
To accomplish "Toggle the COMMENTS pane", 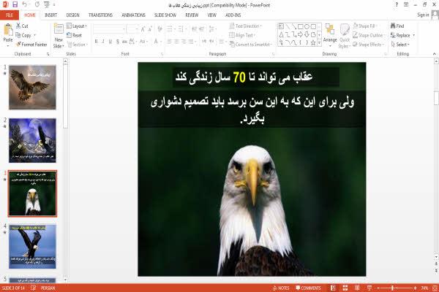I will click(308, 288).
